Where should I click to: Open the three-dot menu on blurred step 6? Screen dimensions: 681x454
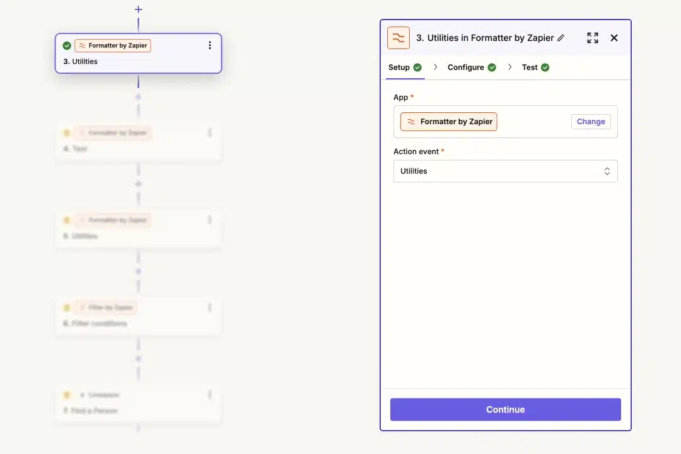[210, 307]
